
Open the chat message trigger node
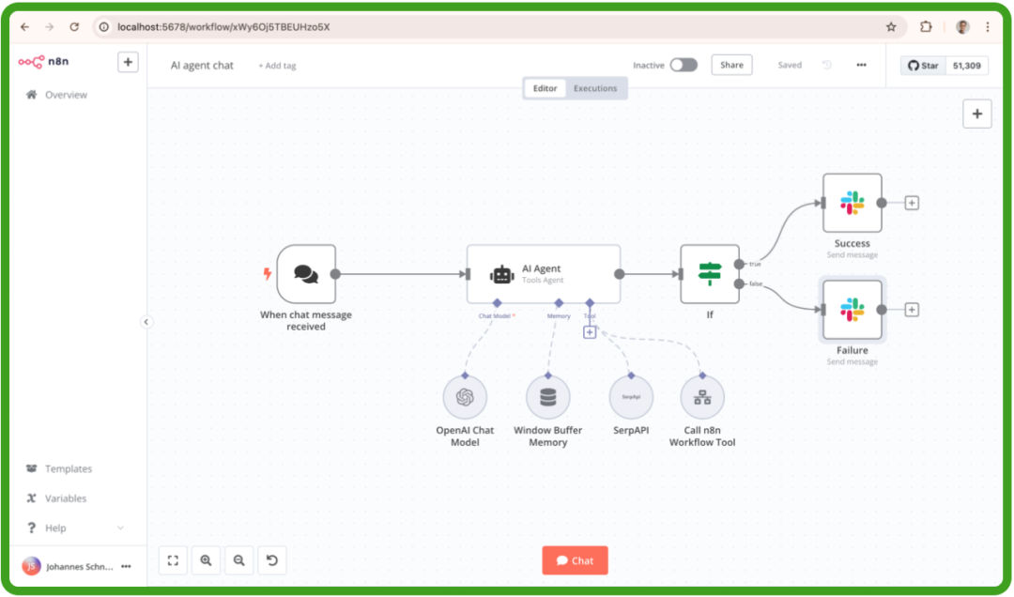(x=306, y=274)
